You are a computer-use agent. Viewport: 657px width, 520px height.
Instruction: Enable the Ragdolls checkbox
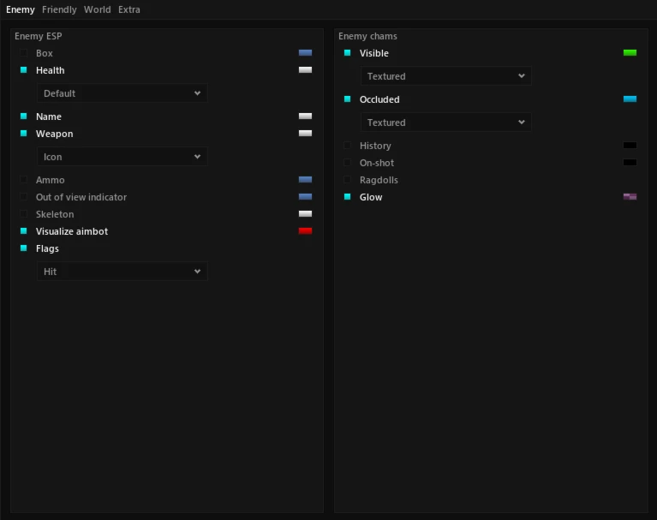(x=348, y=179)
